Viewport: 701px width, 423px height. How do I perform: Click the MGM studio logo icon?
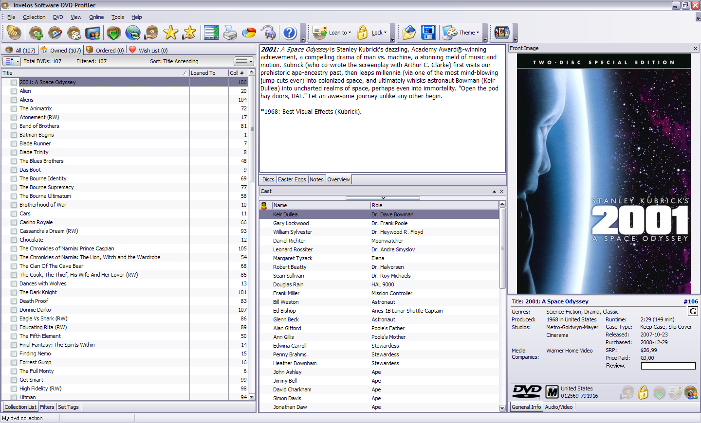[552, 392]
